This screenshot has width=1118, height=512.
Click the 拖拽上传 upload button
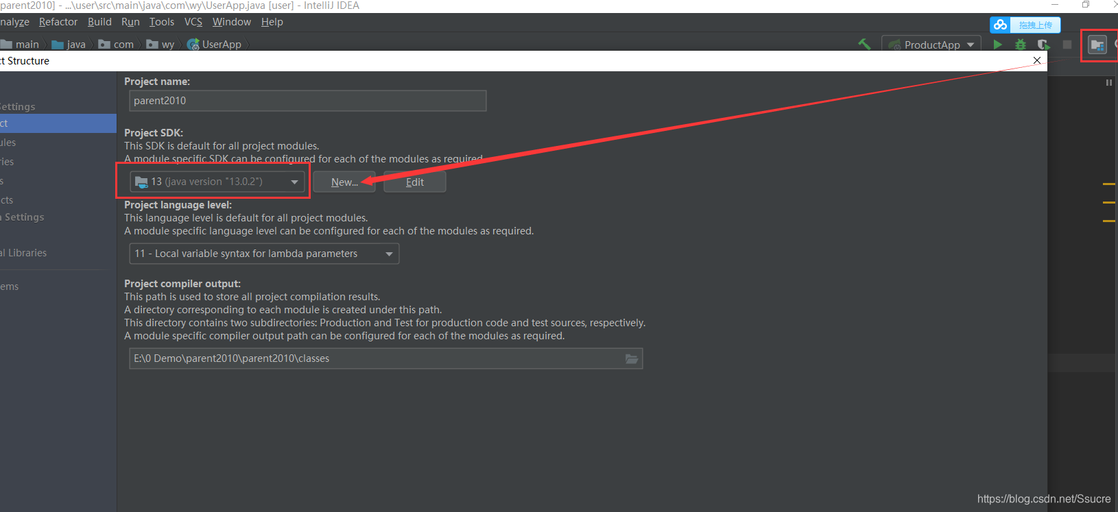tap(1035, 25)
